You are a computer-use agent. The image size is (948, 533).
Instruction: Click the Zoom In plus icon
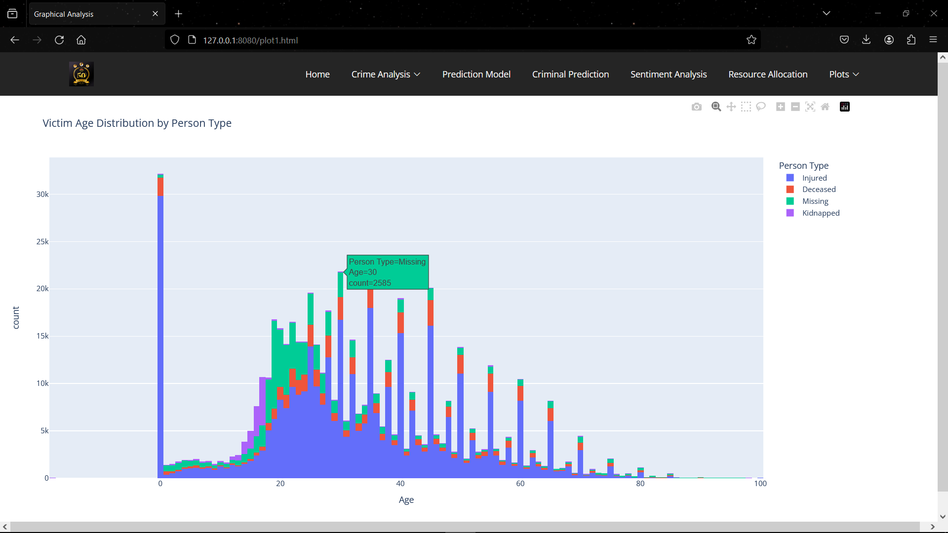pyautogui.click(x=780, y=107)
